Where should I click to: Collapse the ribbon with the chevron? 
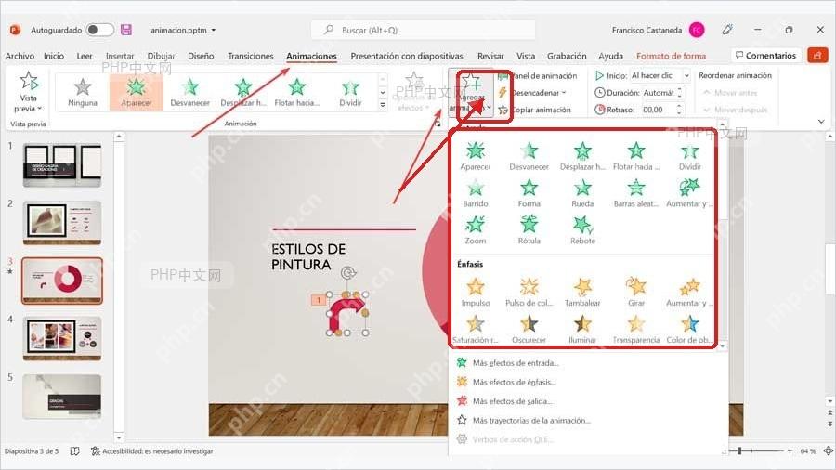coord(820,122)
